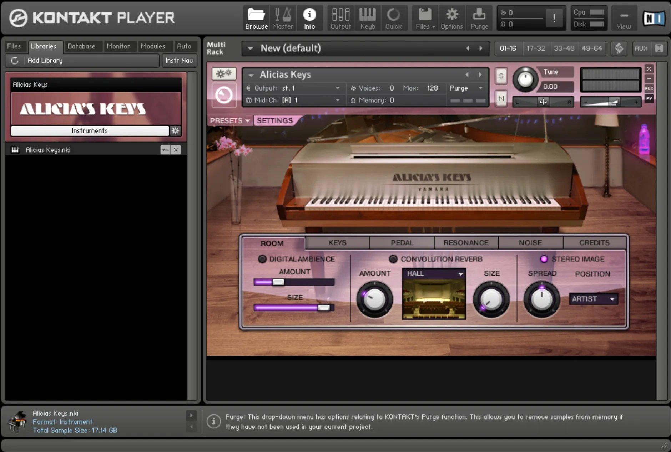Close the Alicias Keys.nki list entry
Viewport: 671px width, 452px height.
coord(176,150)
